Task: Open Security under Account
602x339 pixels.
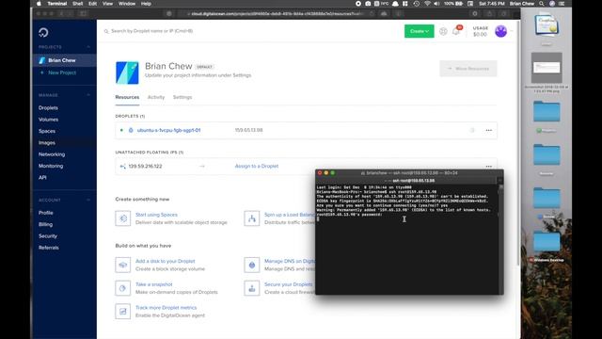Action: point(48,236)
